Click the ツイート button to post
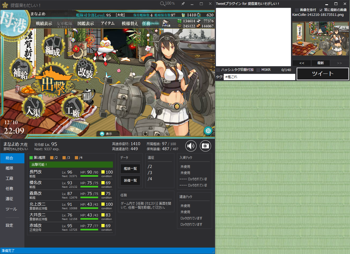 click(x=323, y=74)
